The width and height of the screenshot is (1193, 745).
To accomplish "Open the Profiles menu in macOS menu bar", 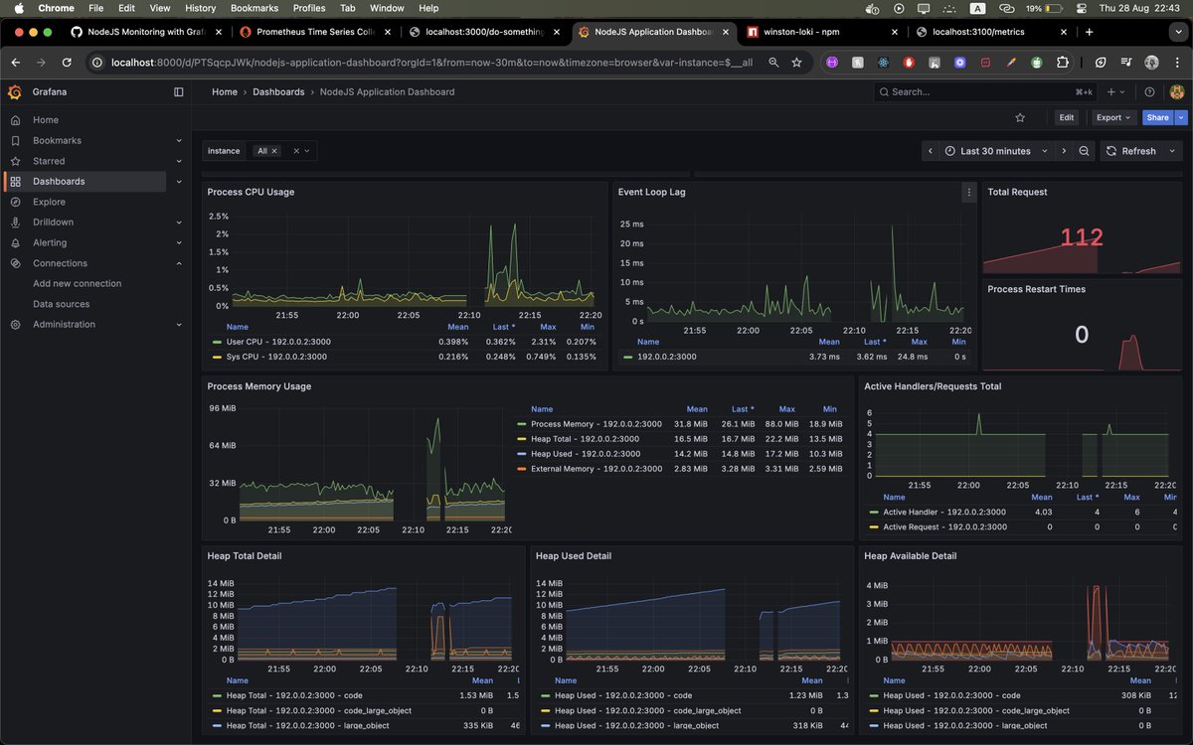I will click(x=309, y=8).
